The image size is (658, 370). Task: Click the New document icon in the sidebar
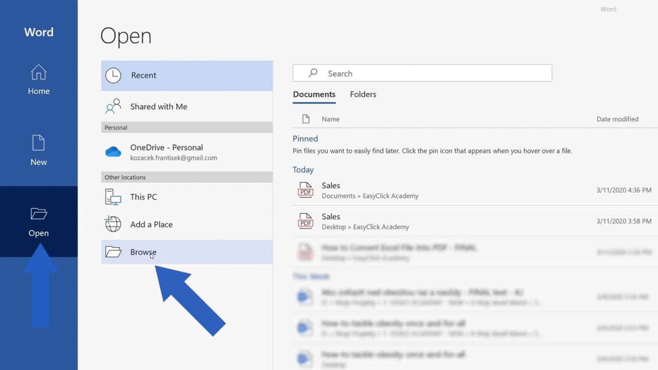coord(39,142)
